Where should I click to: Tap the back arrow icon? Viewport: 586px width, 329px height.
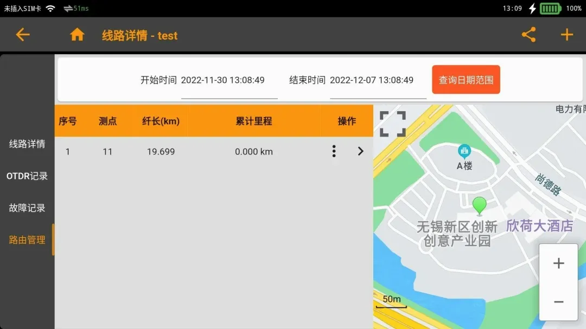tap(22, 35)
